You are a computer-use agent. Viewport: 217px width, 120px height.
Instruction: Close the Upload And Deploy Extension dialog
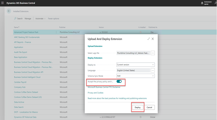tap(153, 39)
